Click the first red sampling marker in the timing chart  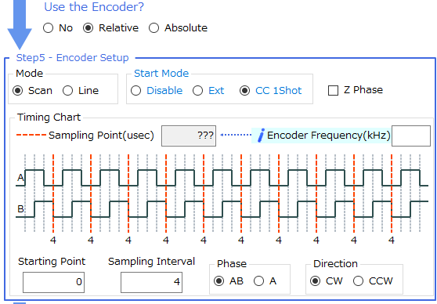coord(53,193)
